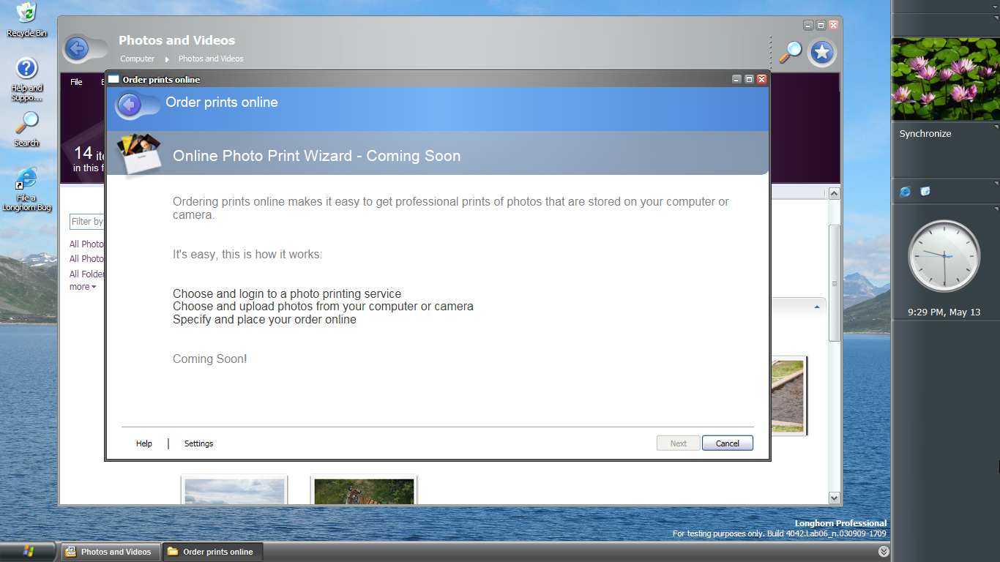This screenshot has height=562, width=1000.
Task: Click the Windows Start button
Action: coord(29,551)
